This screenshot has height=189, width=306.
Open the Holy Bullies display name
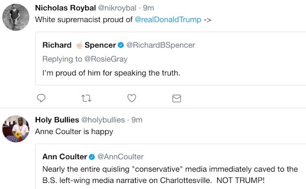coord(57,120)
